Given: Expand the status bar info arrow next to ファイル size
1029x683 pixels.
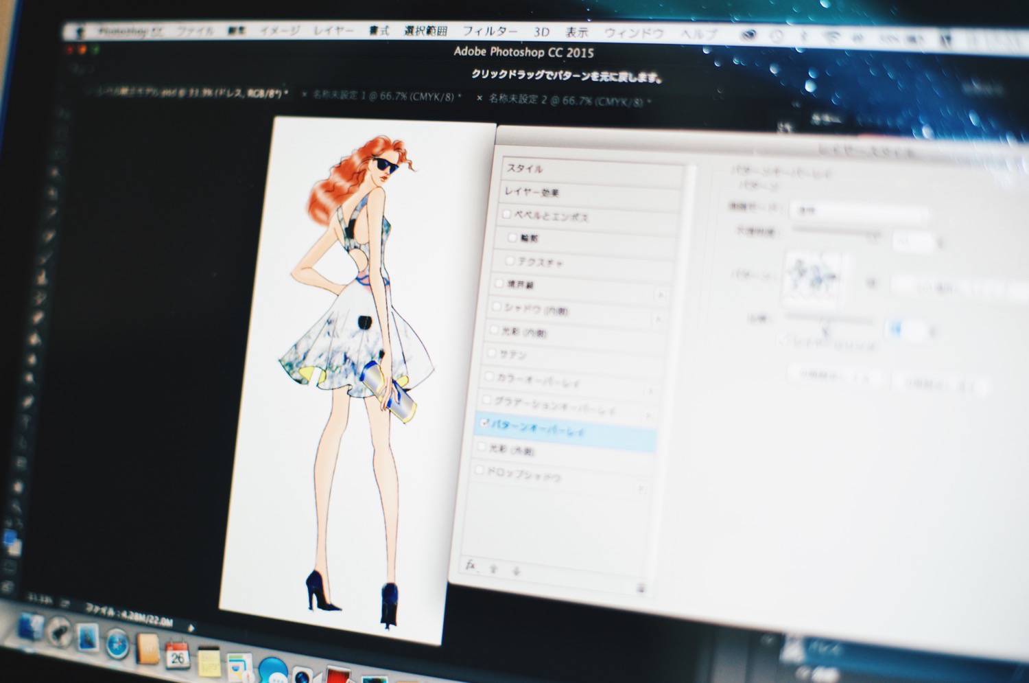Looking at the screenshot, I should (191, 627).
